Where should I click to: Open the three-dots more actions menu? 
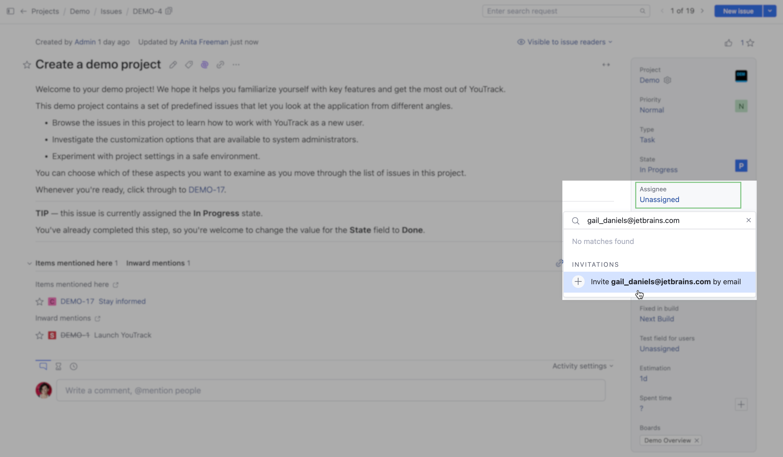pos(236,65)
